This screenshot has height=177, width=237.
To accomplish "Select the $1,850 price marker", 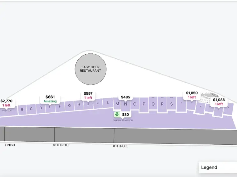I will (192, 95).
